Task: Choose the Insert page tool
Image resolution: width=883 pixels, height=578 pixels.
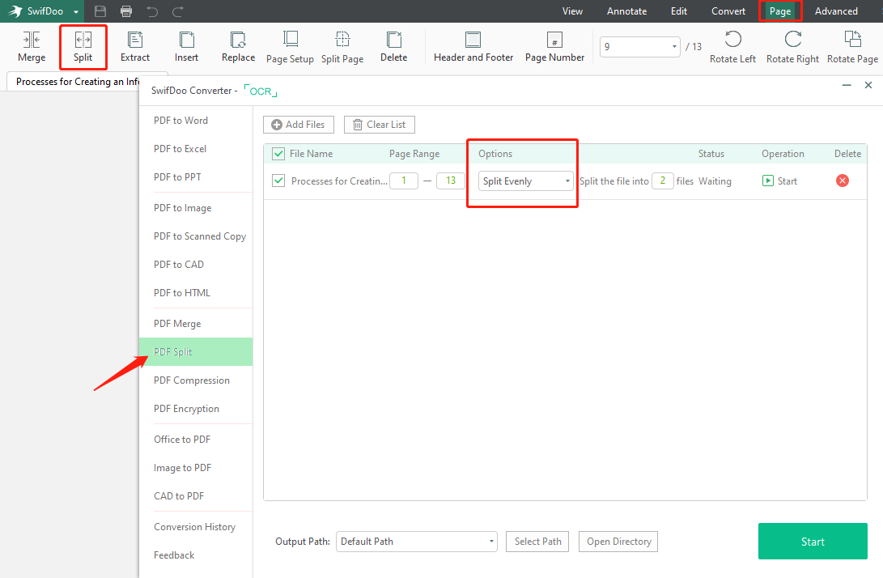Action: [186, 47]
